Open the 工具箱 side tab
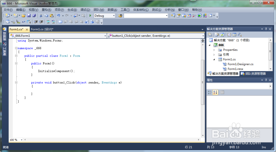Image resolution: width=276 pixels, height=152 pixels. pyautogui.click(x=4, y=49)
